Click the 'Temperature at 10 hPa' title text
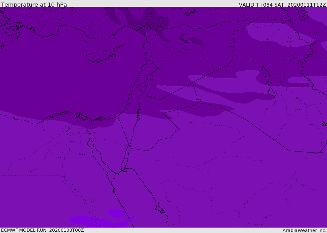The image size is (327, 233). point(34,4)
